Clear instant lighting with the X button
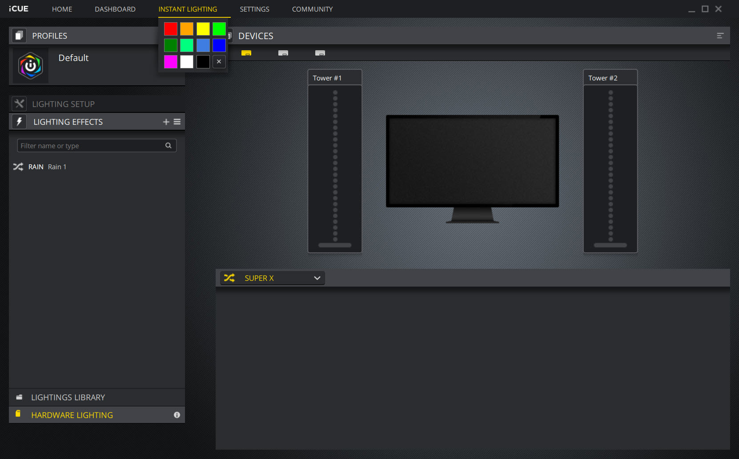 click(219, 62)
